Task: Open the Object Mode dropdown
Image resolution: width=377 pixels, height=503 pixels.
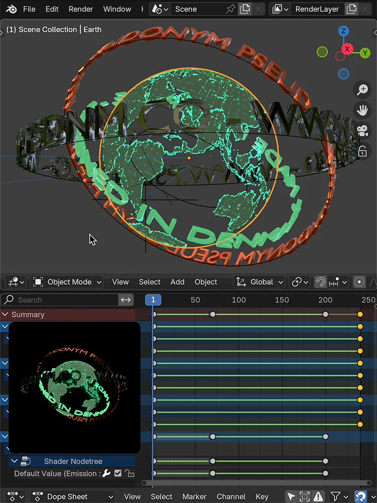Action: [67, 282]
